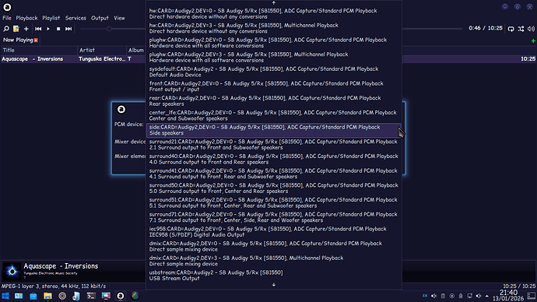This screenshot has height=302, width=537.
Task: Pick surround71 7.1 Surround output
Action: click(274, 217)
